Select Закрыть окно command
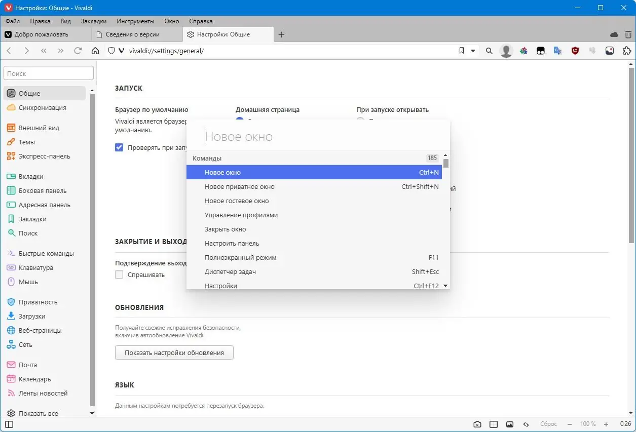 pos(314,229)
